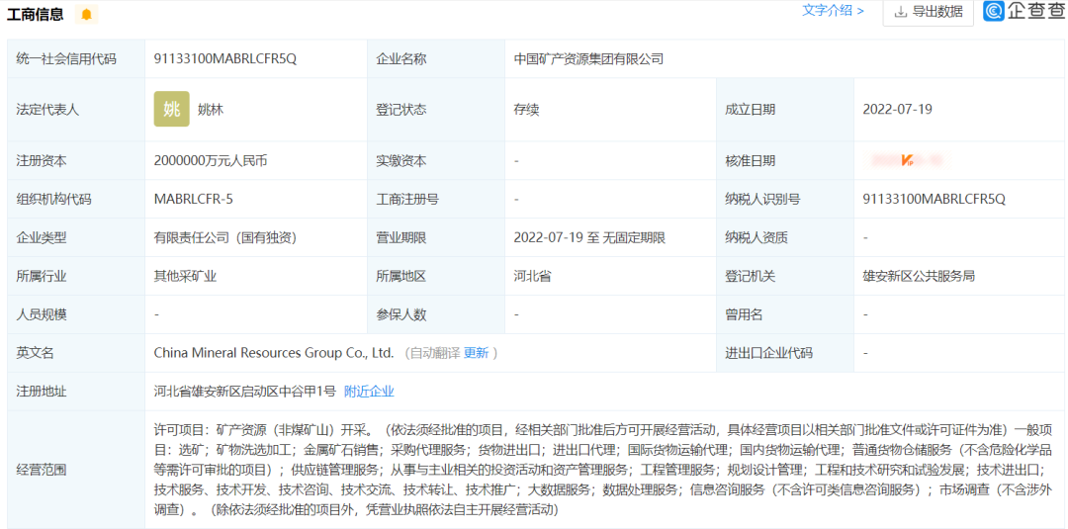Image resolution: width=1068 pixels, height=529 pixels.
Task: Click the organization code MABRLCFR-5
Action: [x=194, y=200]
